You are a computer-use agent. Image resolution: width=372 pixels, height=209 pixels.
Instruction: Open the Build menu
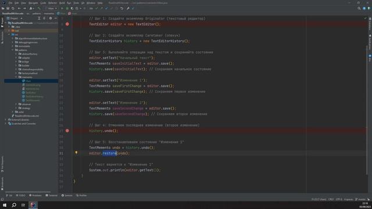click(62, 3)
